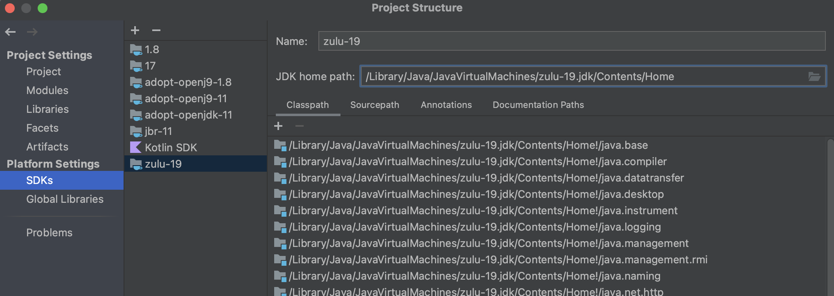The width and height of the screenshot is (834, 296).
Task: Go forward with the right arrow
Action: click(32, 31)
